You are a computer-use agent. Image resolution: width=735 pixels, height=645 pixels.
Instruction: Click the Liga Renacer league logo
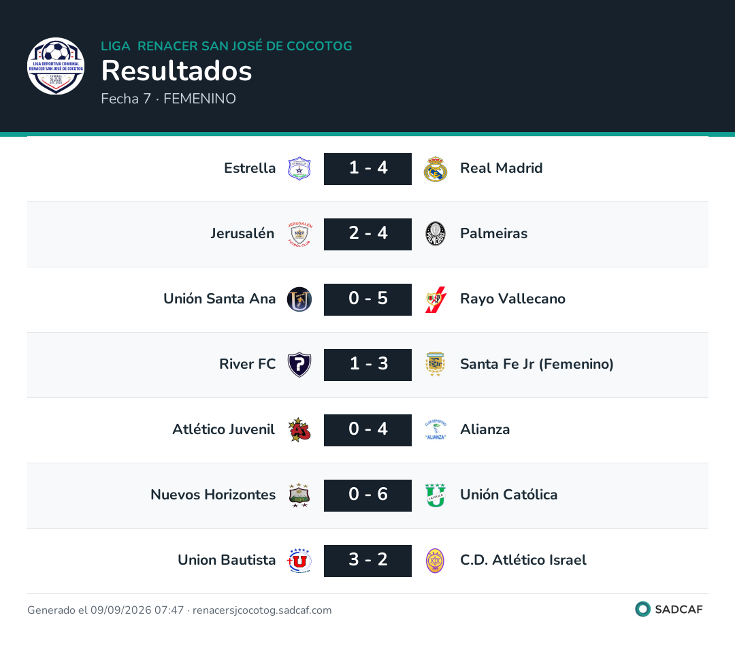(56, 66)
